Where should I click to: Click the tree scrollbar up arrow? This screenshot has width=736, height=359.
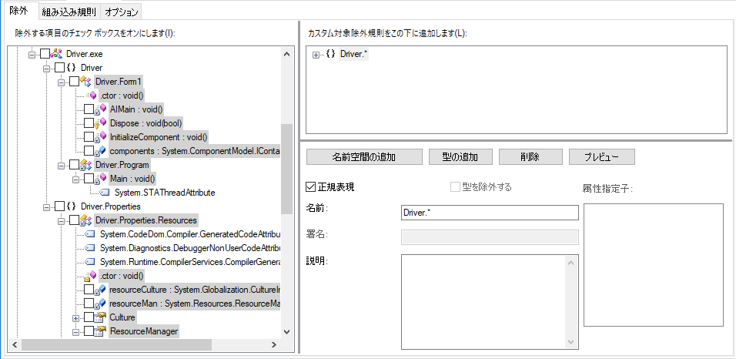pyautogui.click(x=287, y=54)
